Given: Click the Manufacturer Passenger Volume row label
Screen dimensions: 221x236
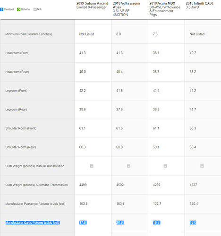Looking at the screenshot, I should tap(35, 204).
